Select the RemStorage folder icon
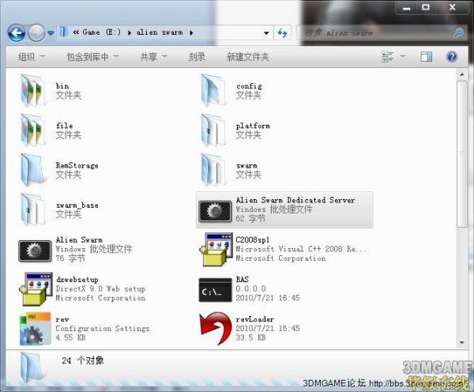 coord(32,170)
